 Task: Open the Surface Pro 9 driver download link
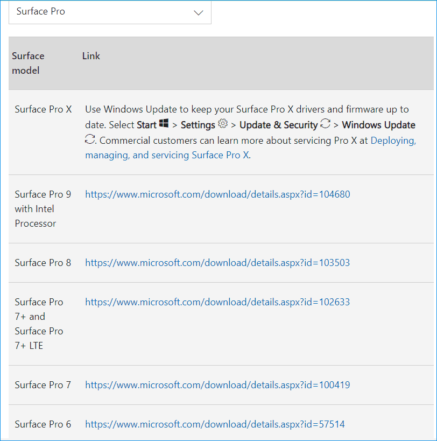(x=217, y=194)
